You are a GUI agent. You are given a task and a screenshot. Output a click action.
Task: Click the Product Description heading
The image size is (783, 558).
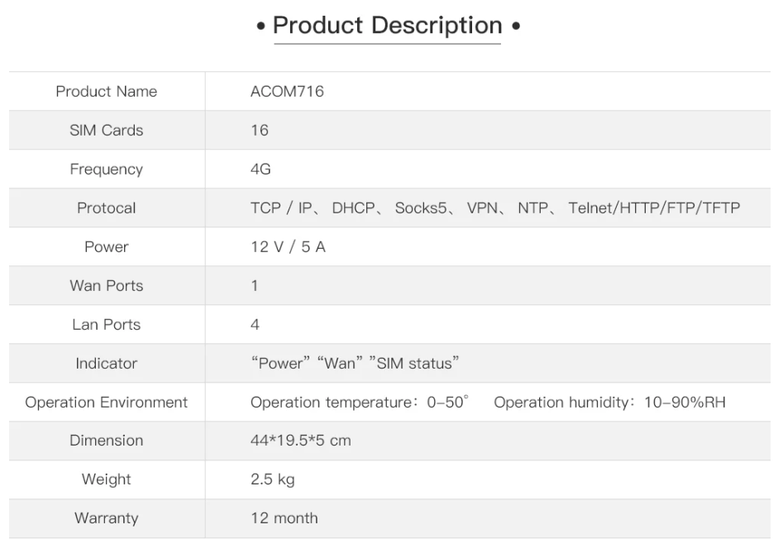[387, 26]
